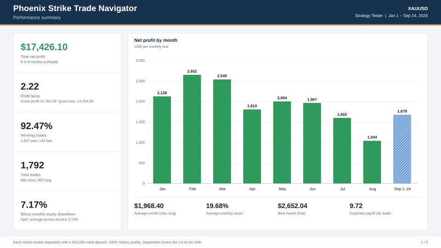This screenshot has height=248, width=441.
Task: Select the $1,968.40 average month value
Action: tap(149, 206)
